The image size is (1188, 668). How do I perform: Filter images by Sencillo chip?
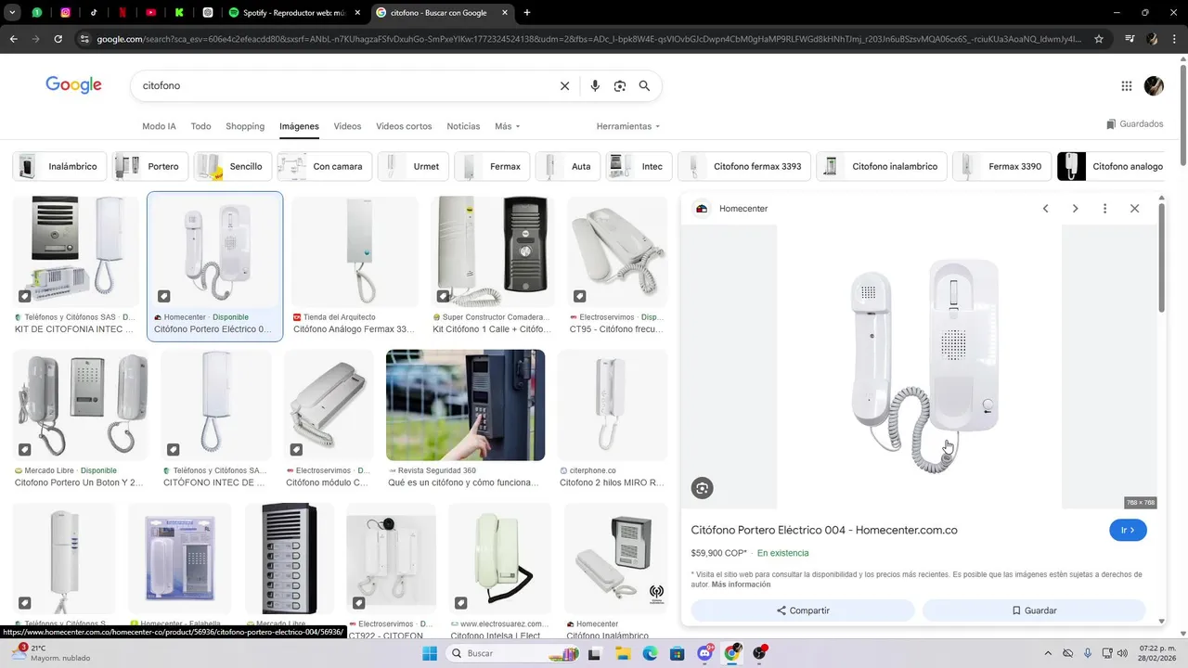[x=233, y=167]
